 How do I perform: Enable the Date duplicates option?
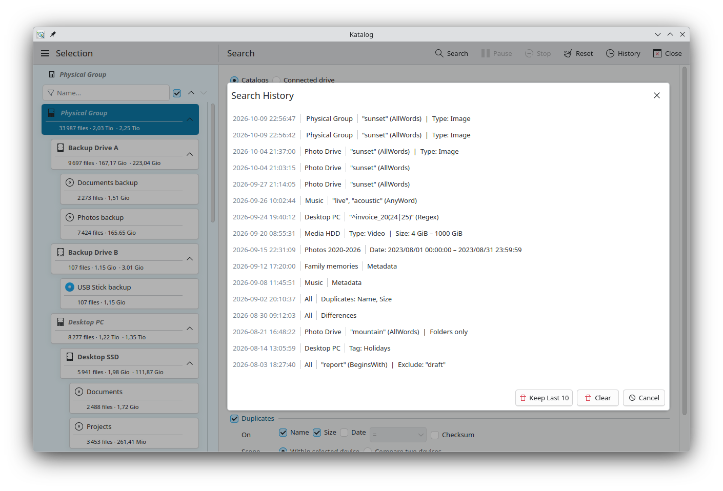(x=344, y=432)
